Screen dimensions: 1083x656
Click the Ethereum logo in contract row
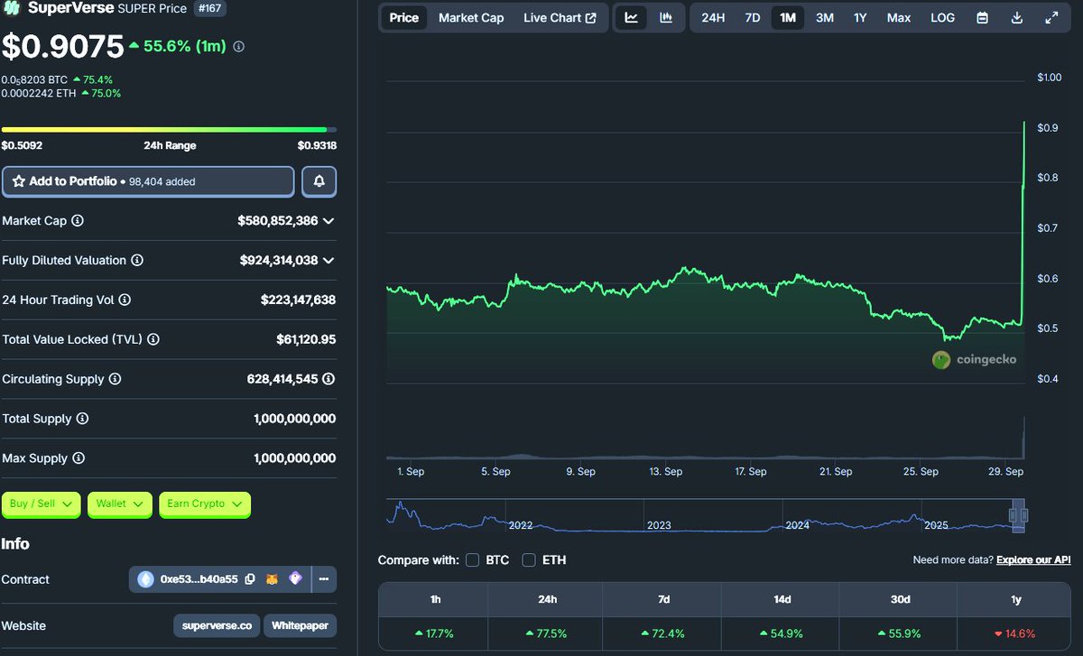click(x=146, y=579)
